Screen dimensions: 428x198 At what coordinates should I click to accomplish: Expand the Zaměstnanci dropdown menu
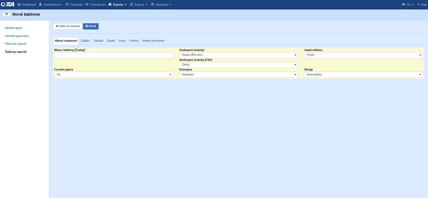tap(50, 5)
